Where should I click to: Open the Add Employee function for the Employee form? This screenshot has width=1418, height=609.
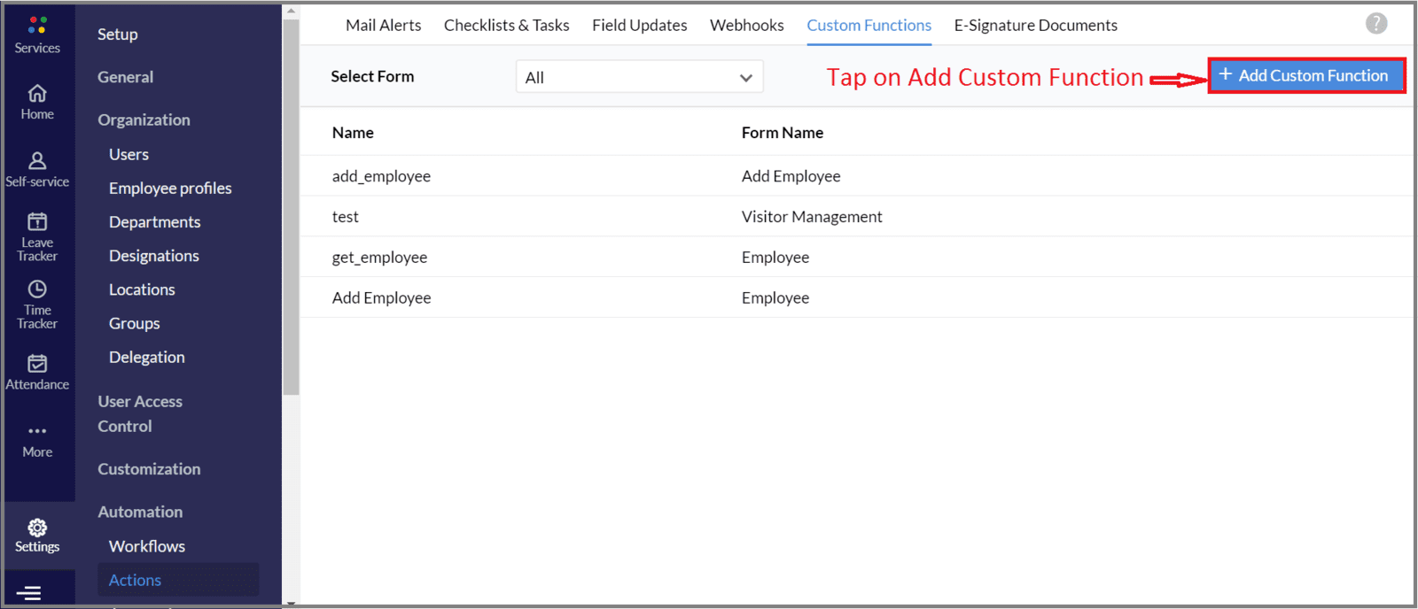point(381,298)
